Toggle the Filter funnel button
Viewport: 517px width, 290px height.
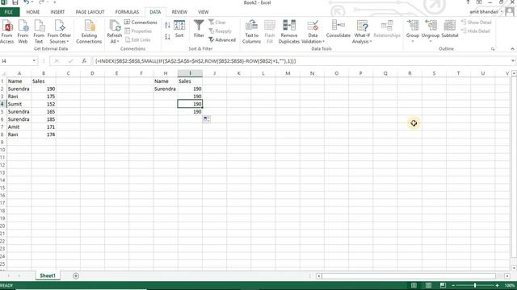[x=199, y=29]
